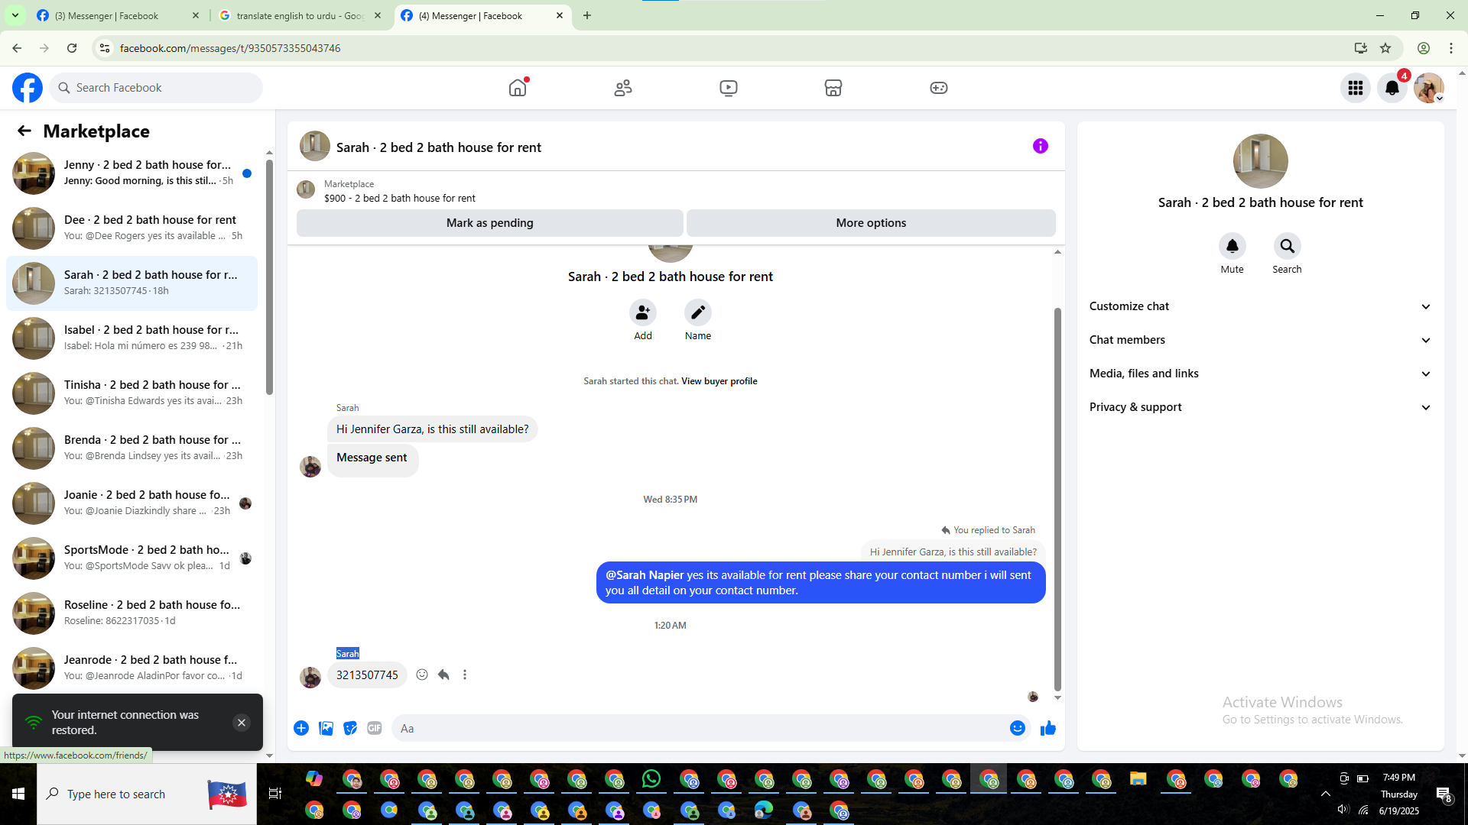Click the Windows taskbar search box

coord(147,794)
